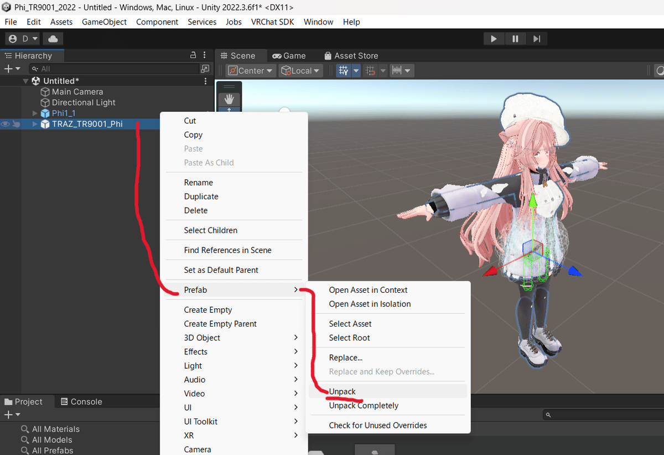The image size is (664, 455).
Task: Switch to the Console tab
Action: [81, 402]
